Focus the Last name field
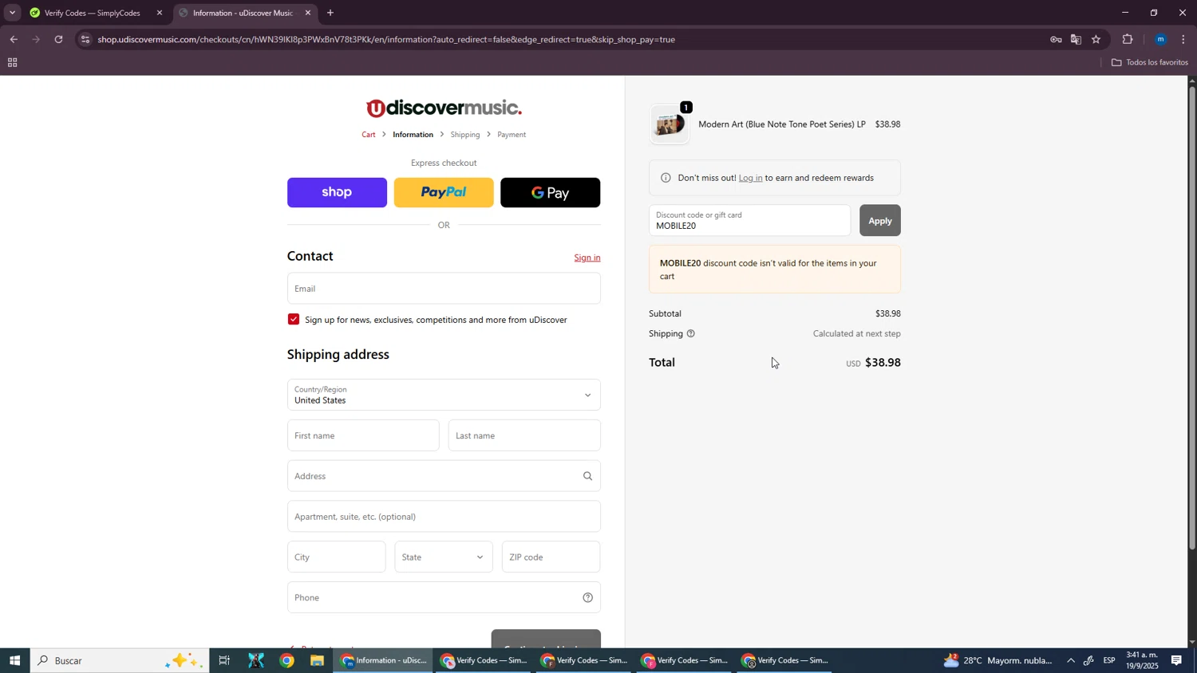Screen dimensions: 1197x673 tap(524, 435)
